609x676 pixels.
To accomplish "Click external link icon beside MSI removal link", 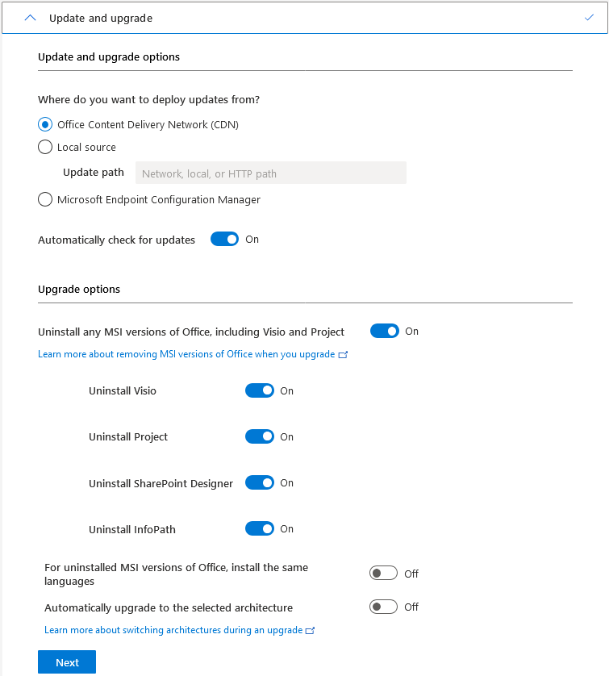I will pos(344,354).
